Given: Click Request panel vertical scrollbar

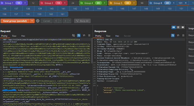Looking at the screenshot, I should (92, 51).
